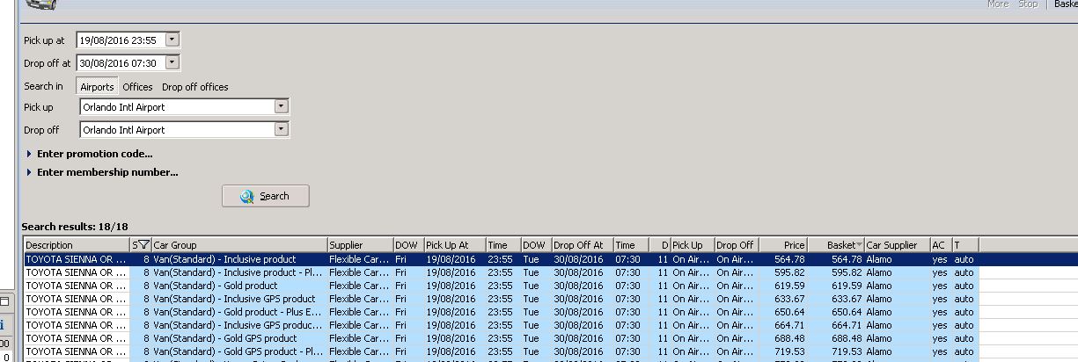Image resolution: width=1078 pixels, height=362 pixels.
Task: Click the More option at top right
Action: (998, 4)
